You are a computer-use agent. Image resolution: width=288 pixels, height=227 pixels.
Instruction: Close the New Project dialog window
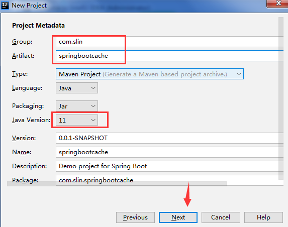point(278,4)
